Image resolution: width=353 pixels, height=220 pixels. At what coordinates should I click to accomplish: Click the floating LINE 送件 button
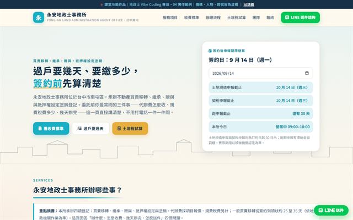click(331, 210)
